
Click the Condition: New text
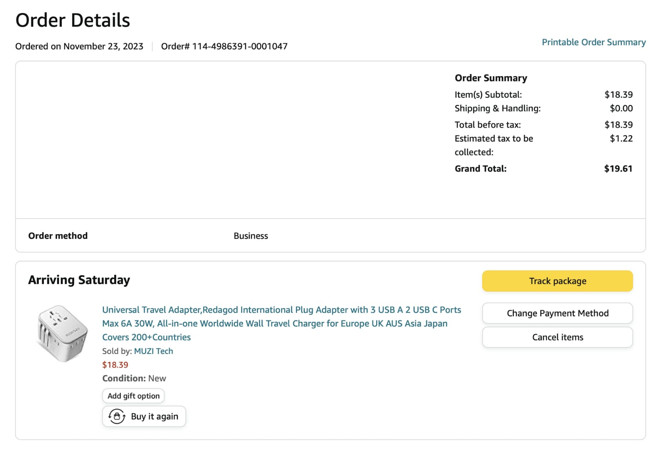(134, 378)
